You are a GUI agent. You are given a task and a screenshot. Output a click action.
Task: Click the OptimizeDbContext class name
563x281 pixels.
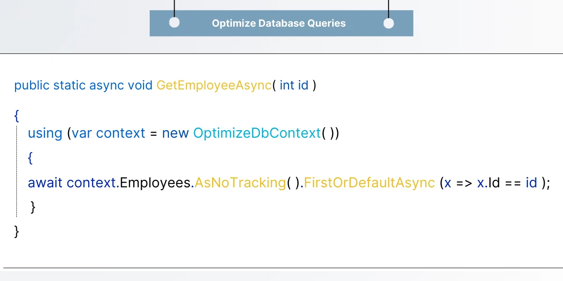coord(257,133)
